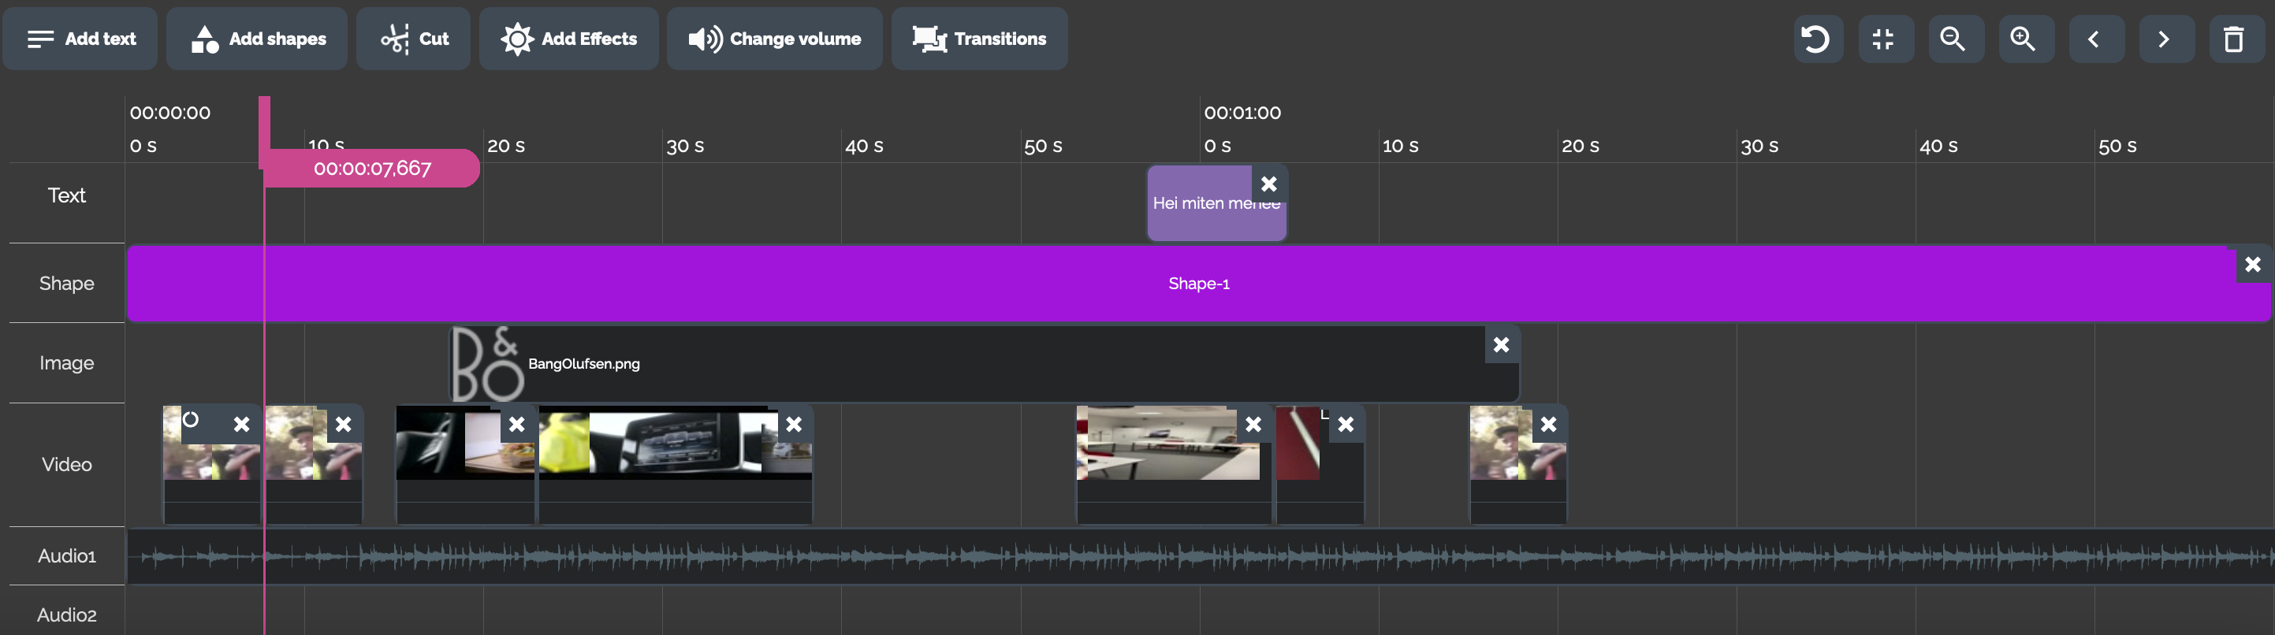2275x635 pixels.
Task: Click the undo icon in toolbar
Action: (x=1815, y=39)
